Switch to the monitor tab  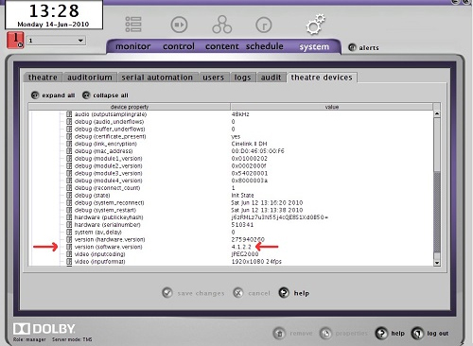pyautogui.click(x=132, y=46)
